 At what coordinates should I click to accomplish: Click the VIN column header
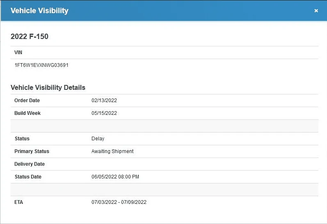click(x=18, y=53)
